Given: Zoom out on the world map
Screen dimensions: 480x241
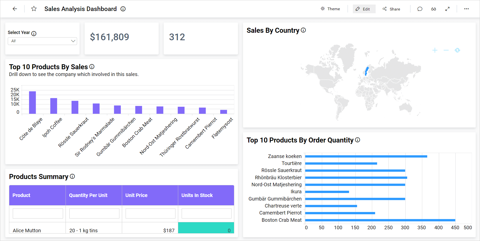Looking at the screenshot, I should coord(446,50).
